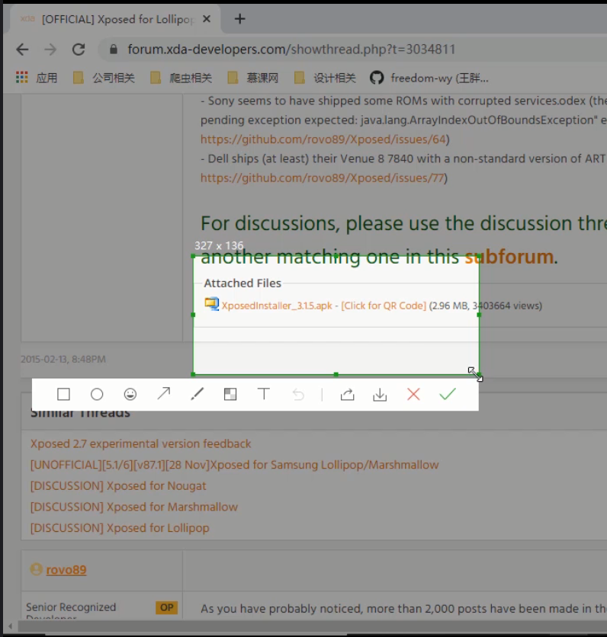Click the horizontal scrollbar left arrow
The width and height of the screenshot is (607, 637).
[10, 626]
